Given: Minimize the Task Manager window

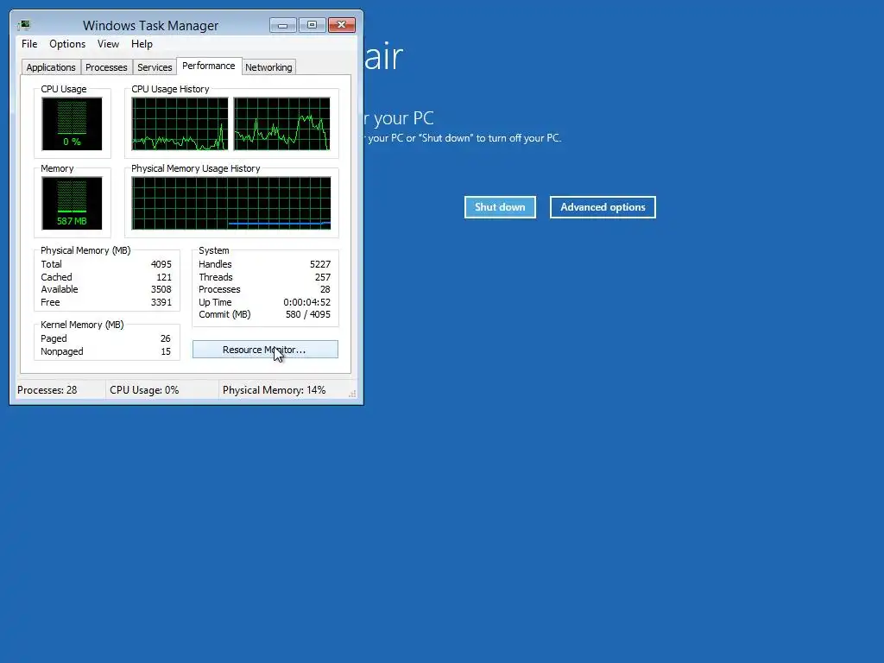Looking at the screenshot, I should (x=282, y=25).
